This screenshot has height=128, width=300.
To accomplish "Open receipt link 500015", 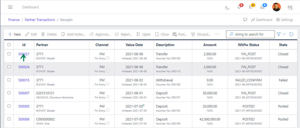I will [x=24, y=80].
